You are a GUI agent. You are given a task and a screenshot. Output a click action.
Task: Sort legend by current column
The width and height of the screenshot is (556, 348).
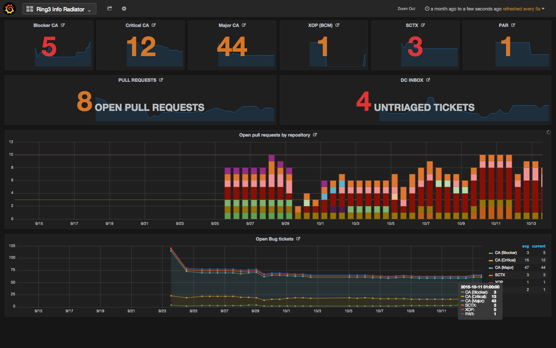[539, 246]
